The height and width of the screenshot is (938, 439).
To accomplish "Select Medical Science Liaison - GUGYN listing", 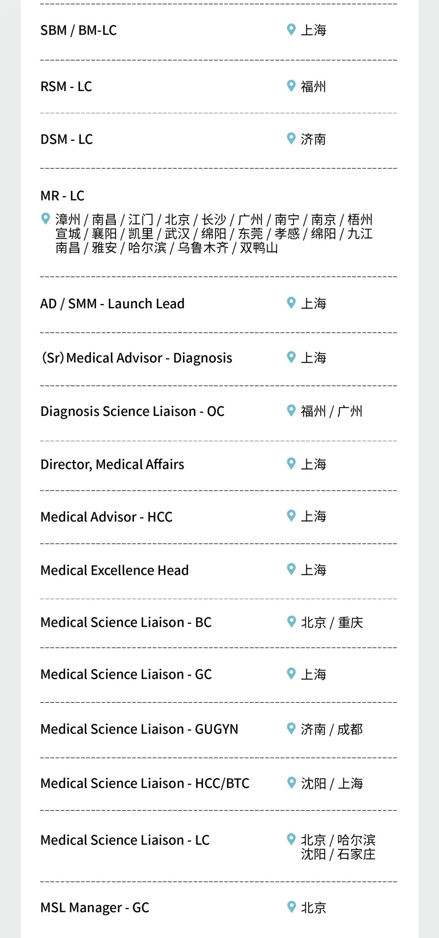I will (139, 729).
